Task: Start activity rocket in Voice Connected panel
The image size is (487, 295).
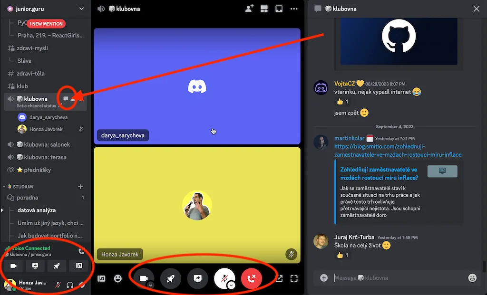Action: click(57, 266)
